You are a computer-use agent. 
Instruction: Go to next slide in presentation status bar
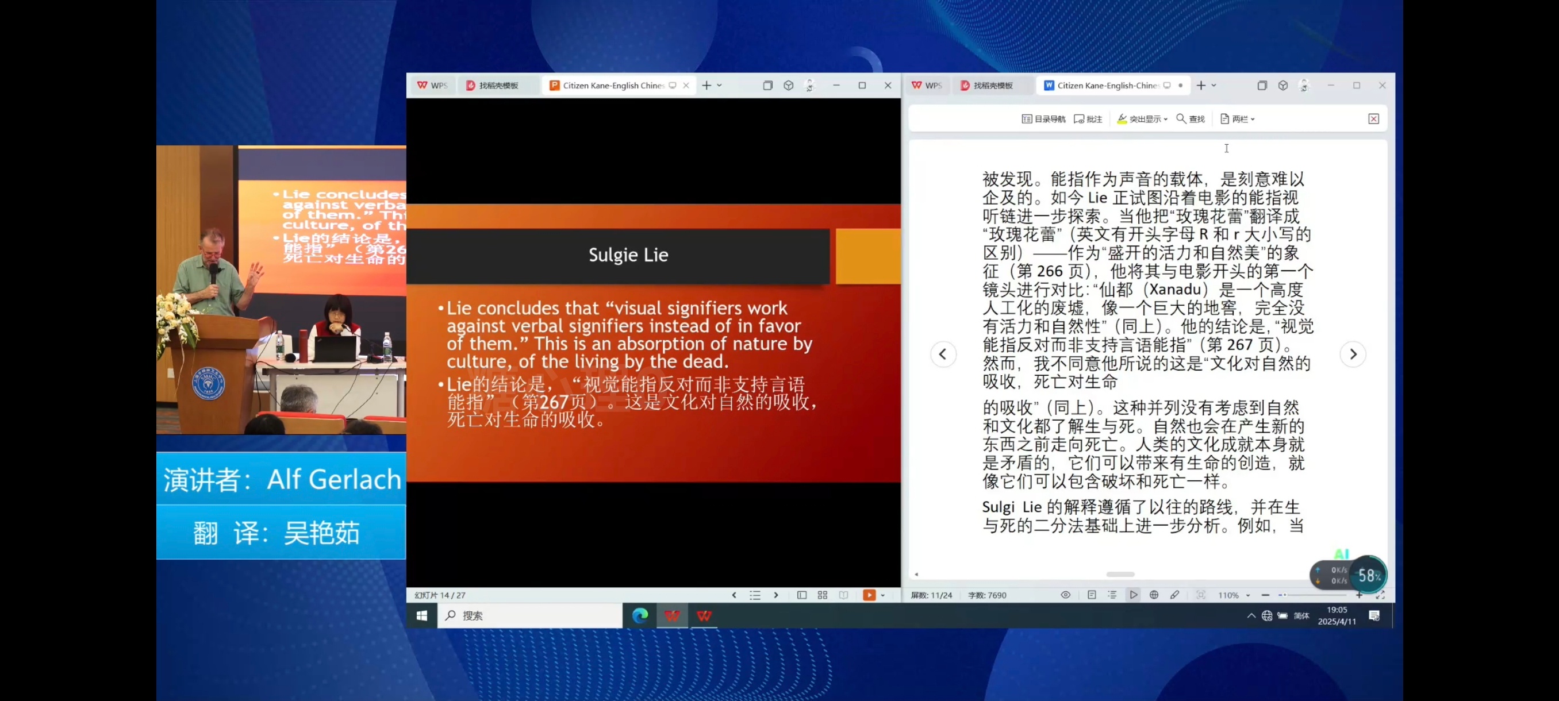776,595
